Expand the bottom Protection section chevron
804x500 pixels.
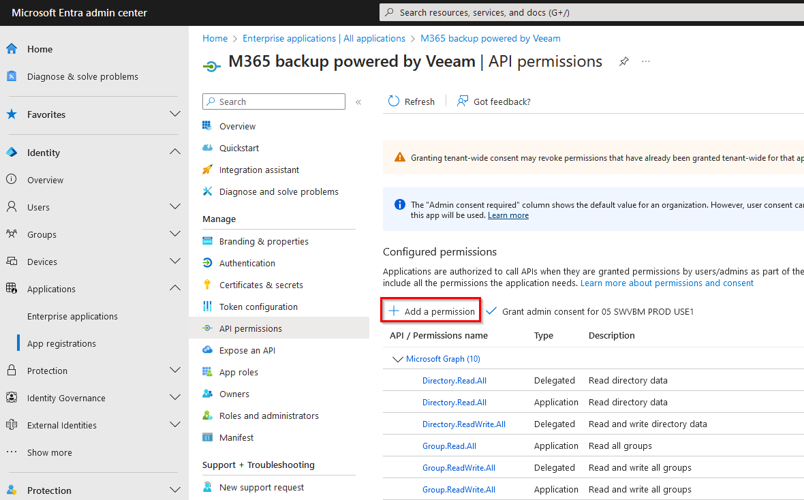click(x=175, y=490)
